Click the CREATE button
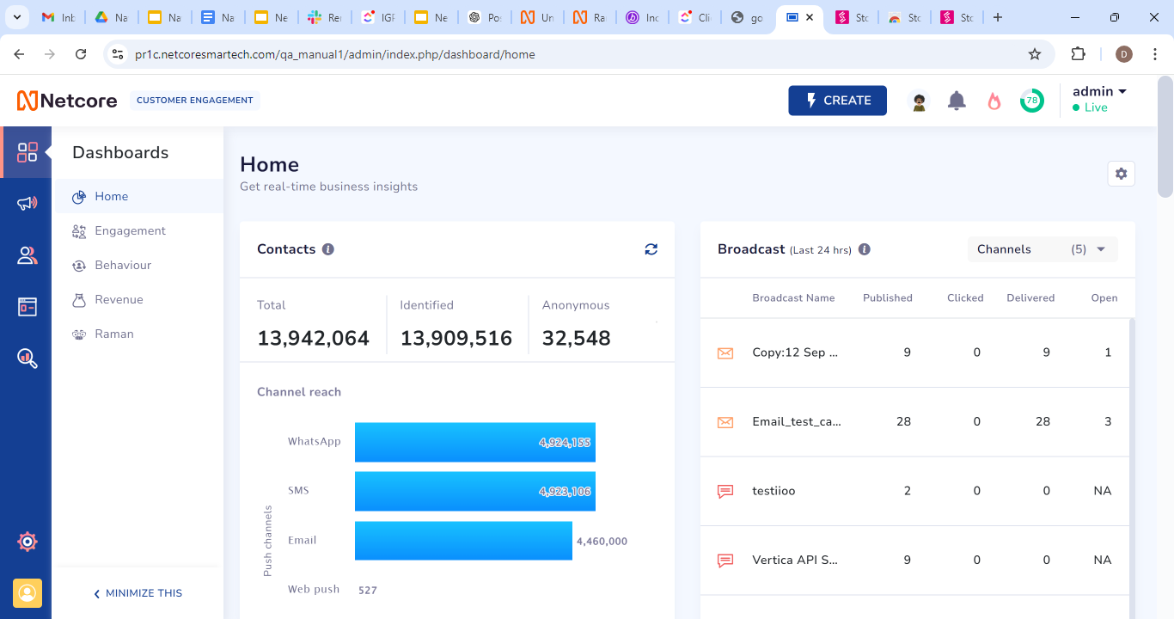Screen dimensions: 1174x619 point(837,101)
